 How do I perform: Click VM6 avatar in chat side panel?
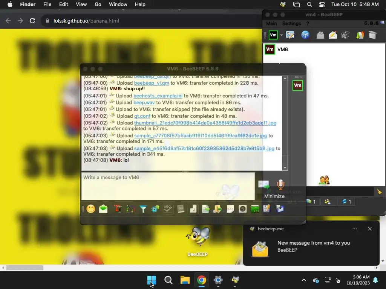pyautogui.click(x=298, y=85)
